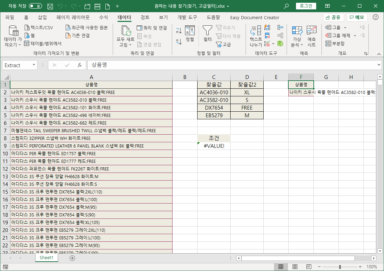Click the Flash Fill icon
This screenshot has height=271, width=384.
coord(267,27)
